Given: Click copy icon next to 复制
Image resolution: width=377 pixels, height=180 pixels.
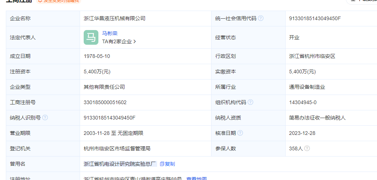Looking at the screenshot, I should point(162,164).
